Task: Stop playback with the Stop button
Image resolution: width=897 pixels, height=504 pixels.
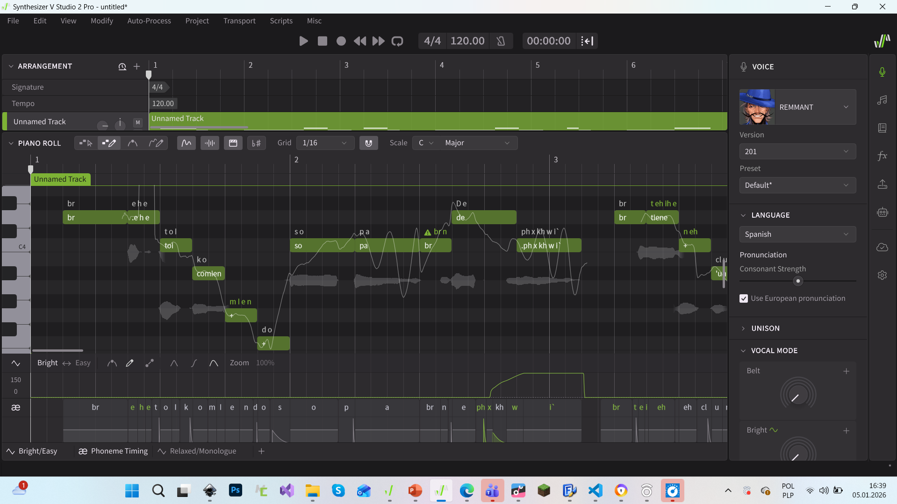Action: coord(323,41)
